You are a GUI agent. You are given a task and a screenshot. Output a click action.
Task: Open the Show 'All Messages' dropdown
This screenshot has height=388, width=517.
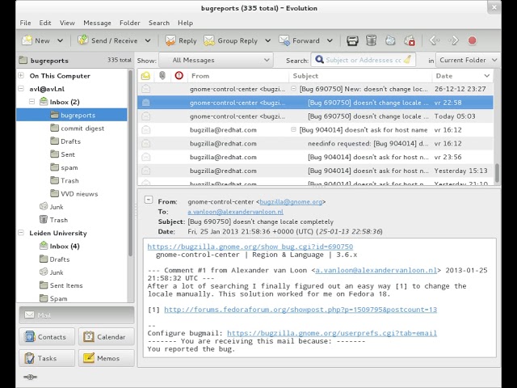click(215, 60)
